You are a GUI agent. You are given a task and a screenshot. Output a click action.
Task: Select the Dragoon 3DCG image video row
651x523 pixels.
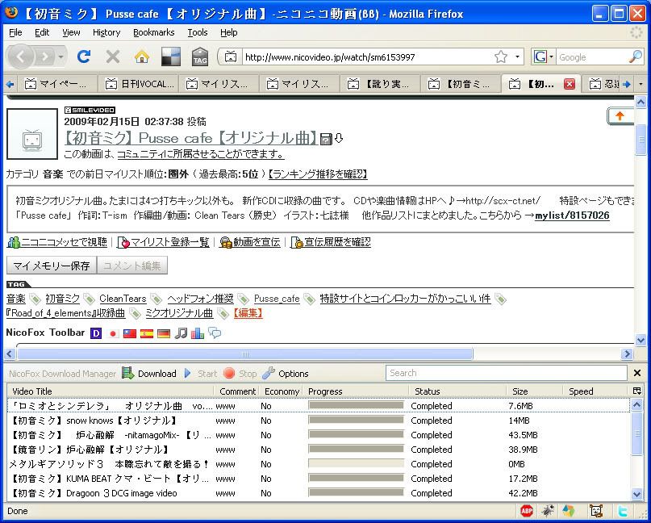(x=319, y=493)
